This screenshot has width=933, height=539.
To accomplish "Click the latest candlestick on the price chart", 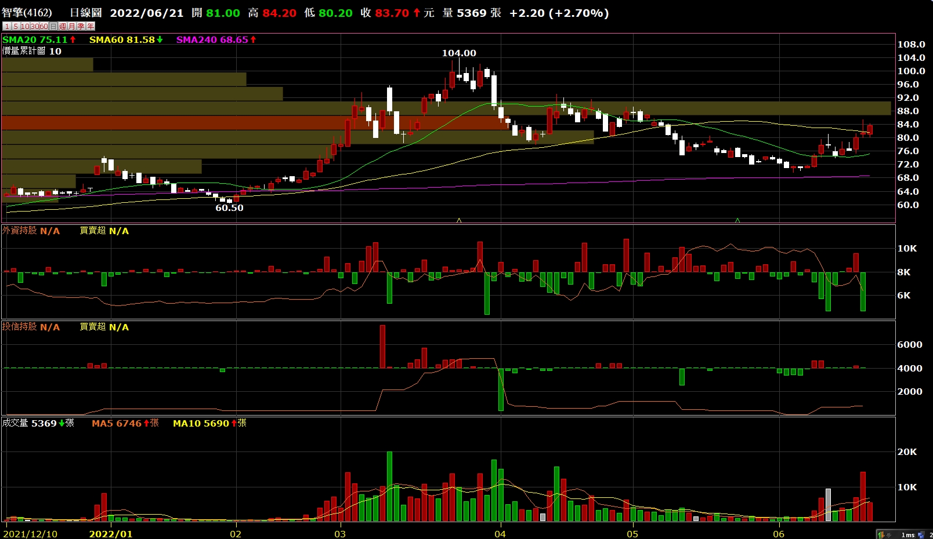I will (x=870, y=130).
